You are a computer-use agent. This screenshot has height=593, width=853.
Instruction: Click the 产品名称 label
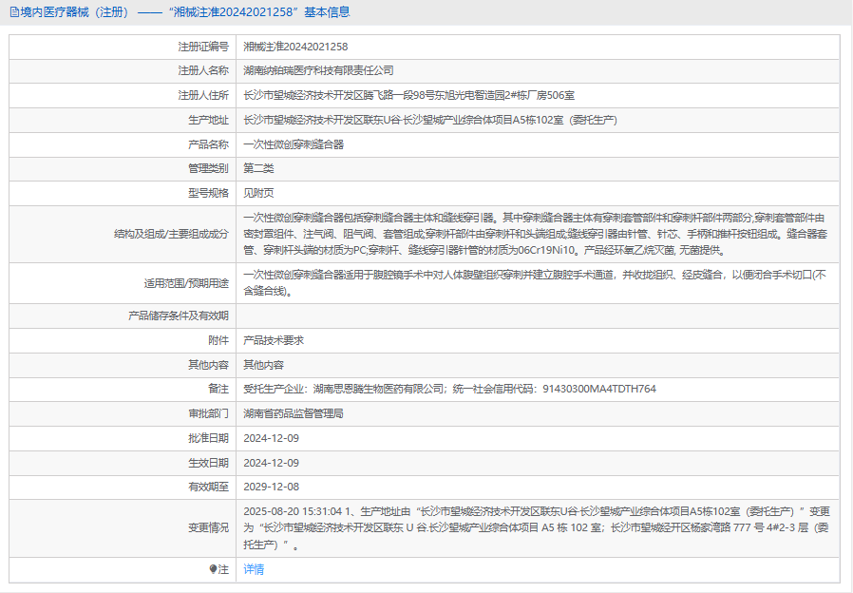[208, 144]
